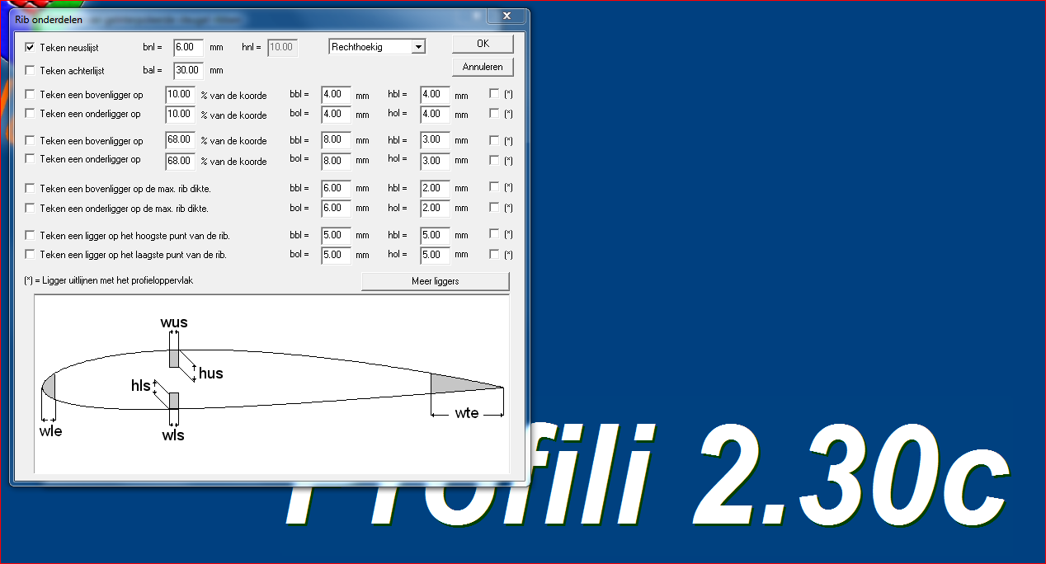The width and height of the screenshot is (1046, 564).
Task: Select the hbl field showing 5.00
Action: tap(436, 235)
